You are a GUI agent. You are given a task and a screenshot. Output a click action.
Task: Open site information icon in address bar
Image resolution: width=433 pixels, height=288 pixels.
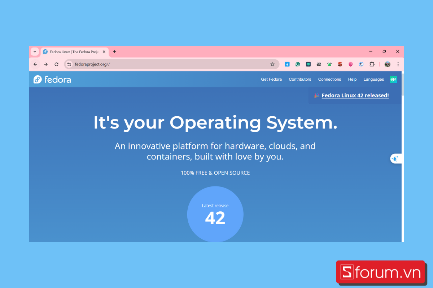coord(69,64)
